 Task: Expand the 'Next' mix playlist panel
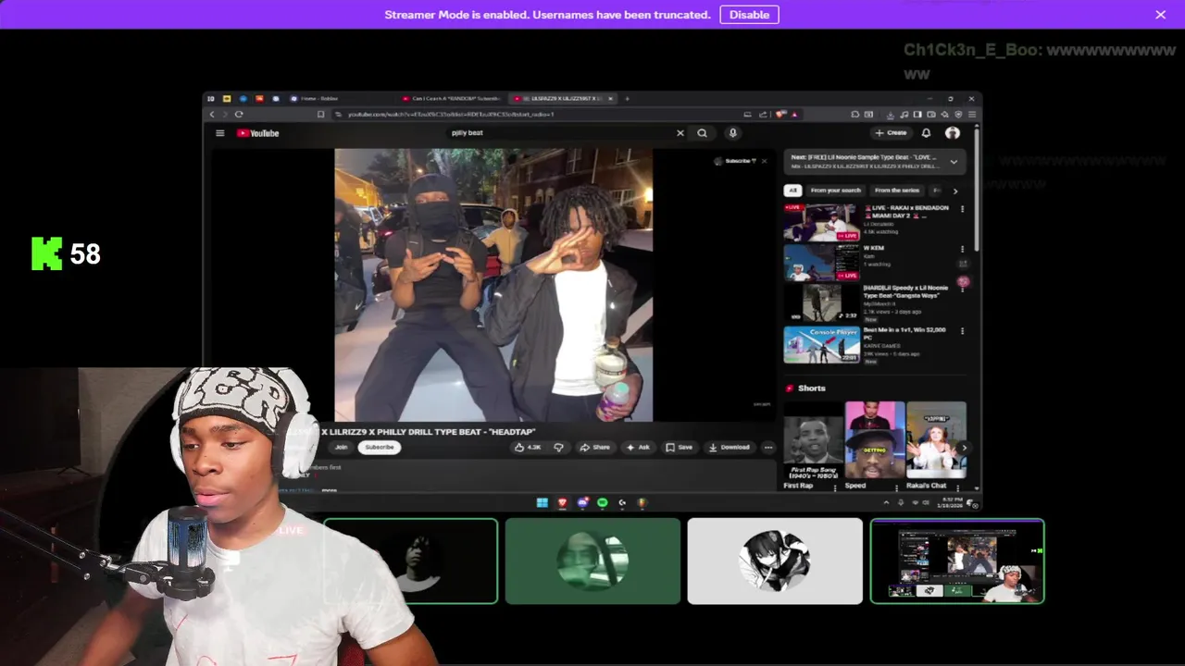click(x=954, y=162)
